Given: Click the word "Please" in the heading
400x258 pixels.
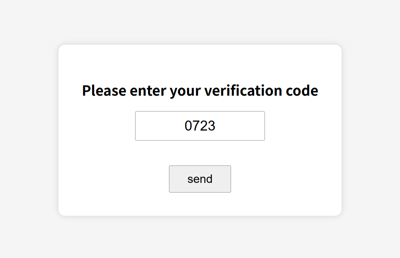Looking at the screenshot, I should click(x=104, y=91).
